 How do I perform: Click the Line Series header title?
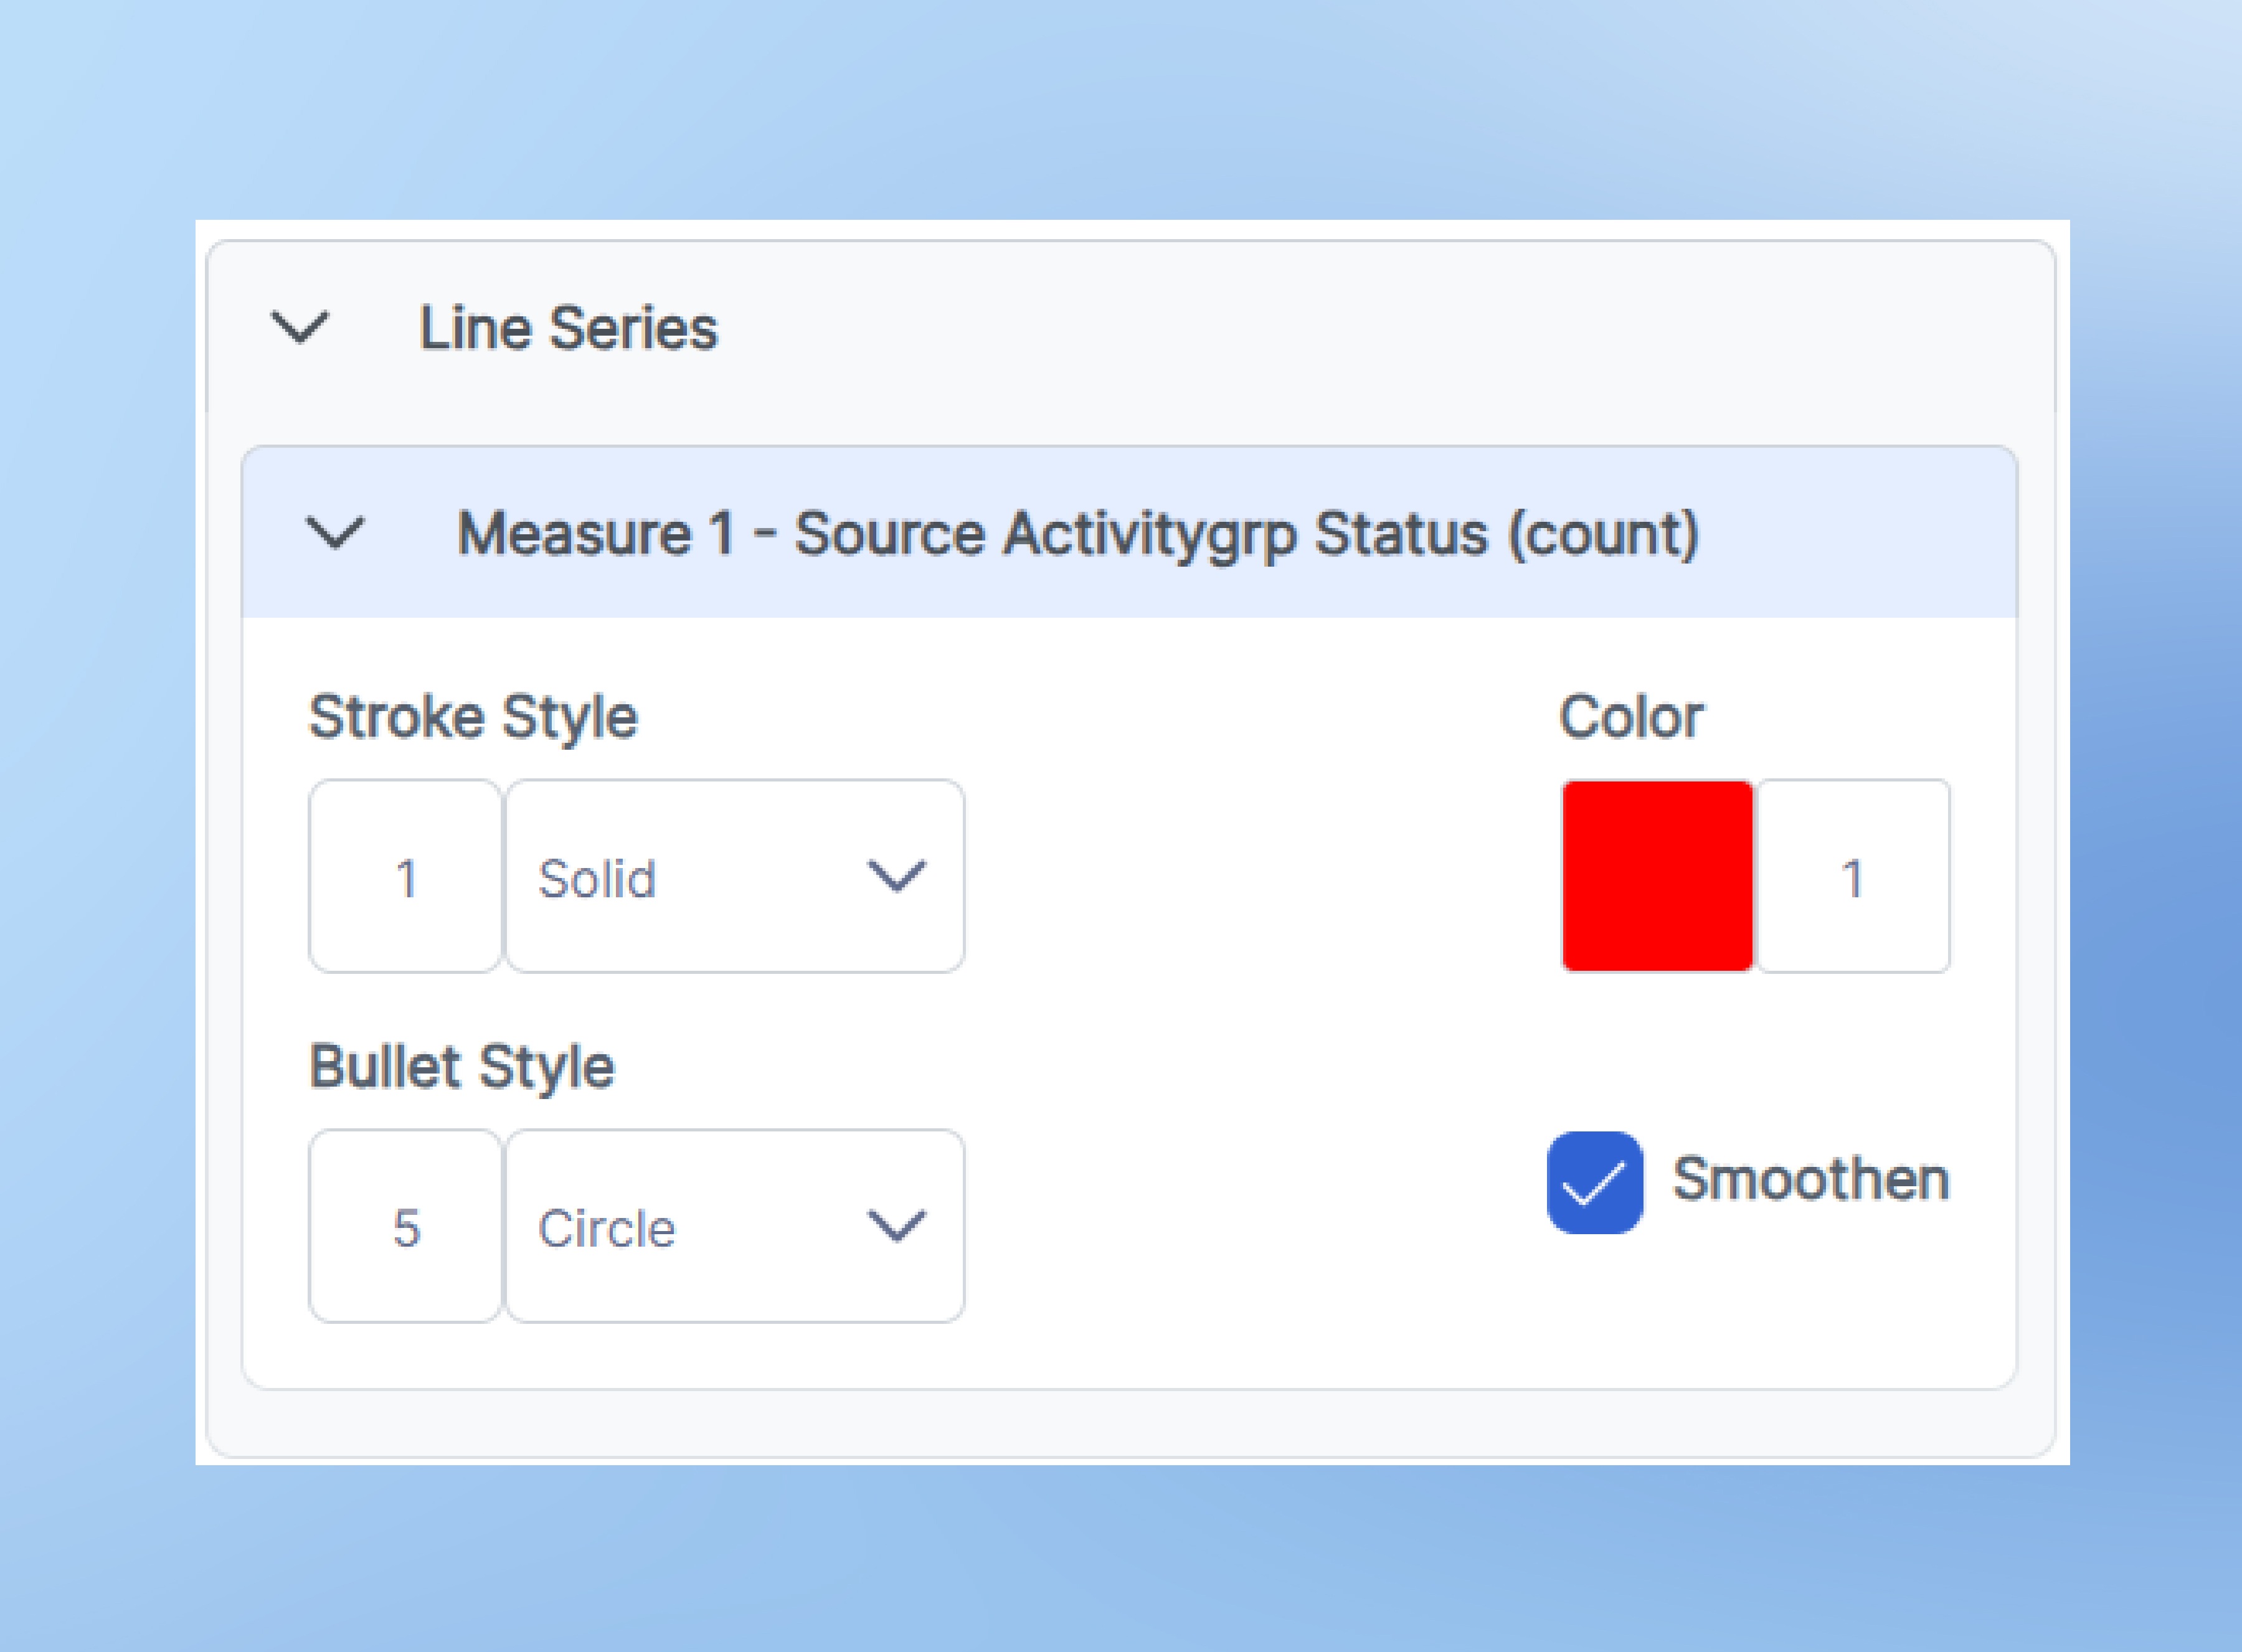567,328
